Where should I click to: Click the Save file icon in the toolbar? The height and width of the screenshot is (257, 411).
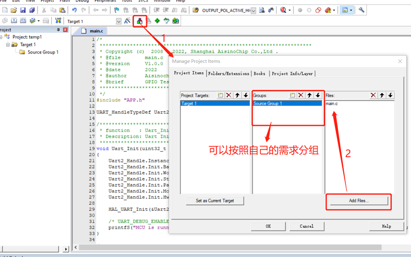pos(23,10)
